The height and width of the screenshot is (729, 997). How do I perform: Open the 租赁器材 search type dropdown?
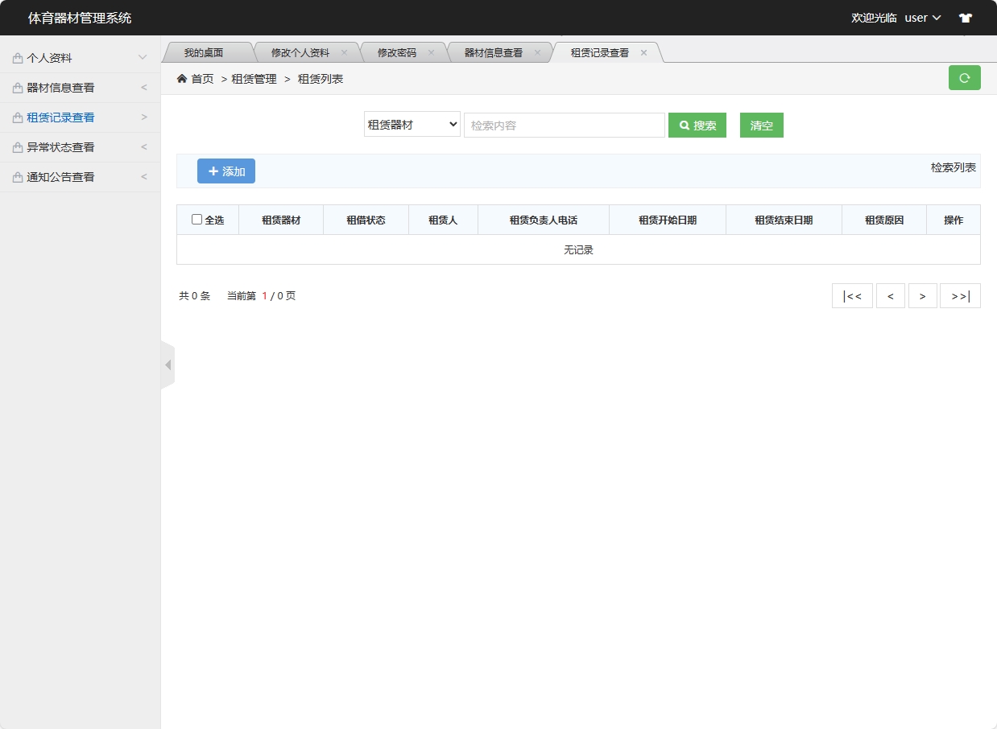click(412, 125)
